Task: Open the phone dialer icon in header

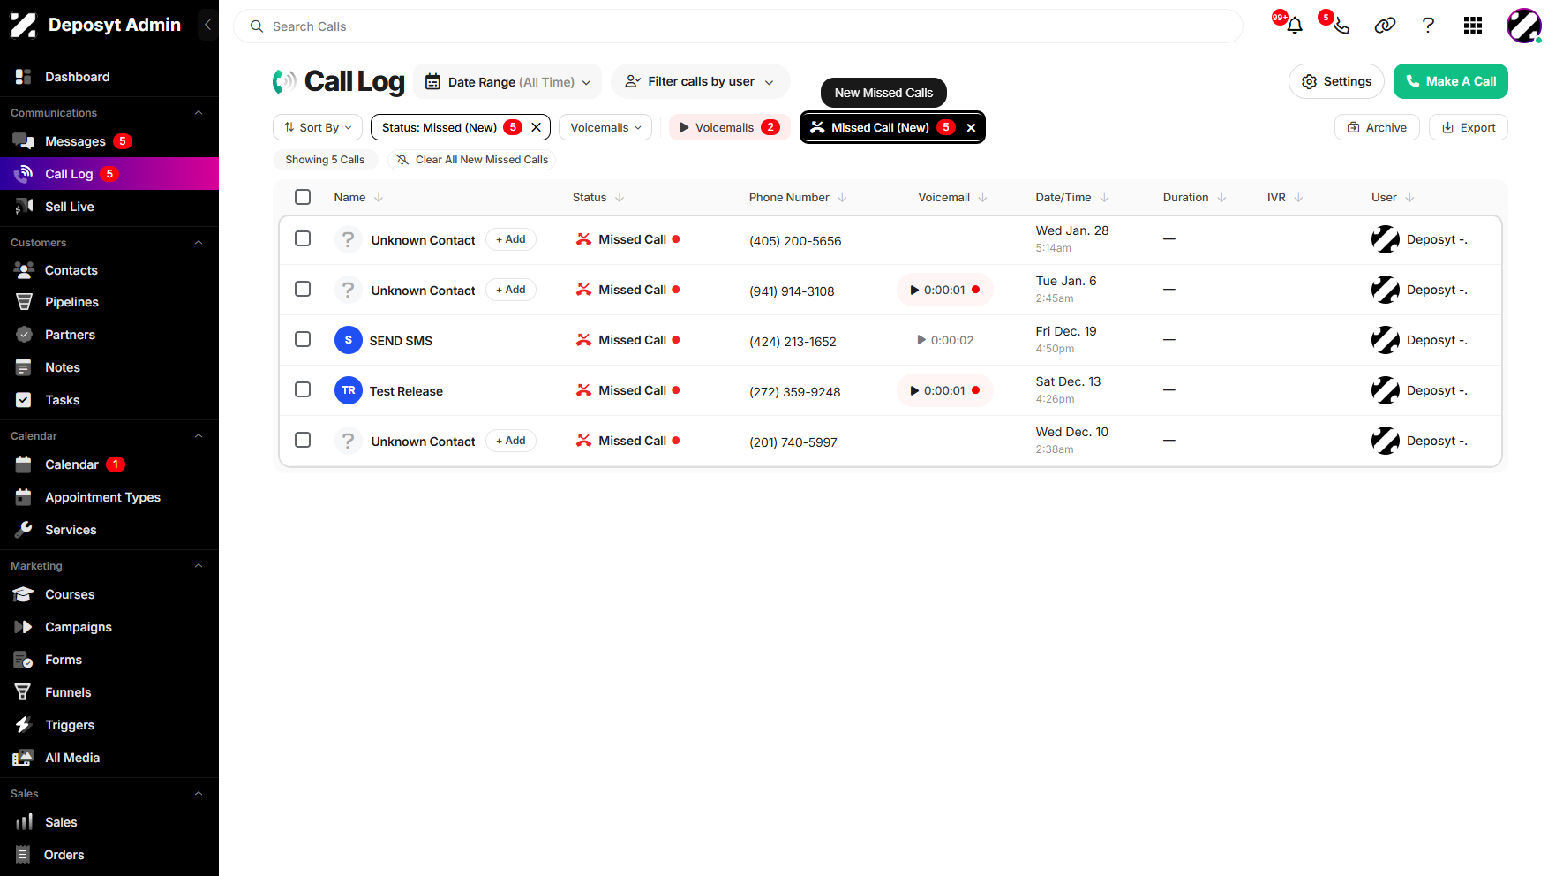Action: 1341,26
